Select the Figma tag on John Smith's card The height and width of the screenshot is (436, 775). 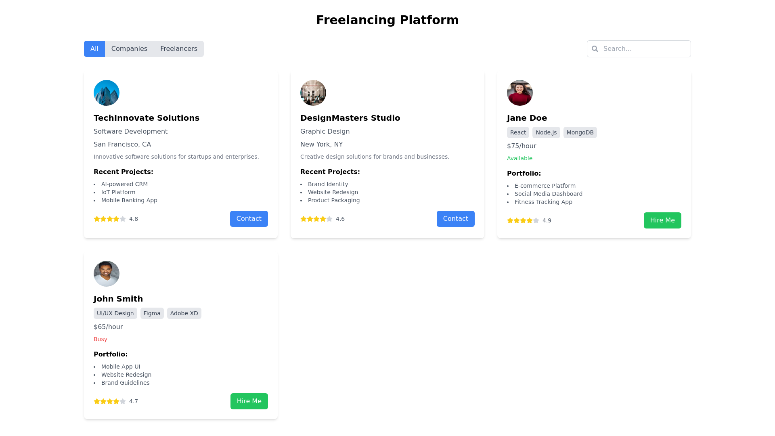pos(152,313)
